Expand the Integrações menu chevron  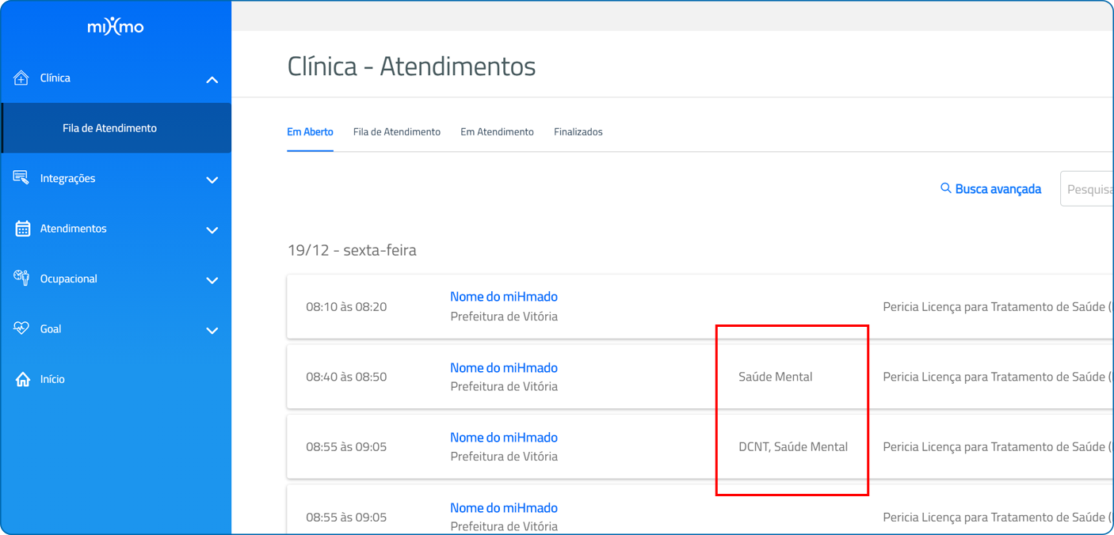pyautogui.click(x=212, y=180)
